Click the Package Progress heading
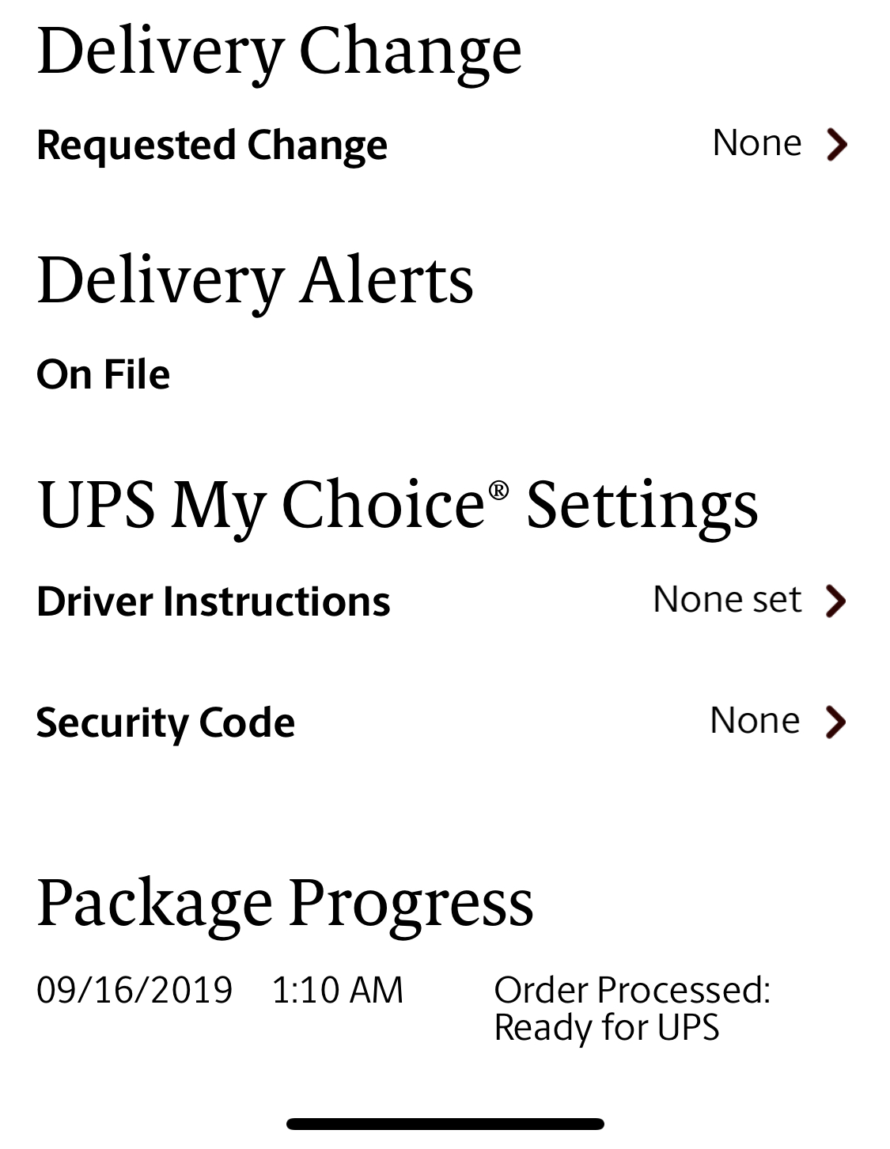Image resolution: width=890 pixels, height=1149 pixels. 285,902
